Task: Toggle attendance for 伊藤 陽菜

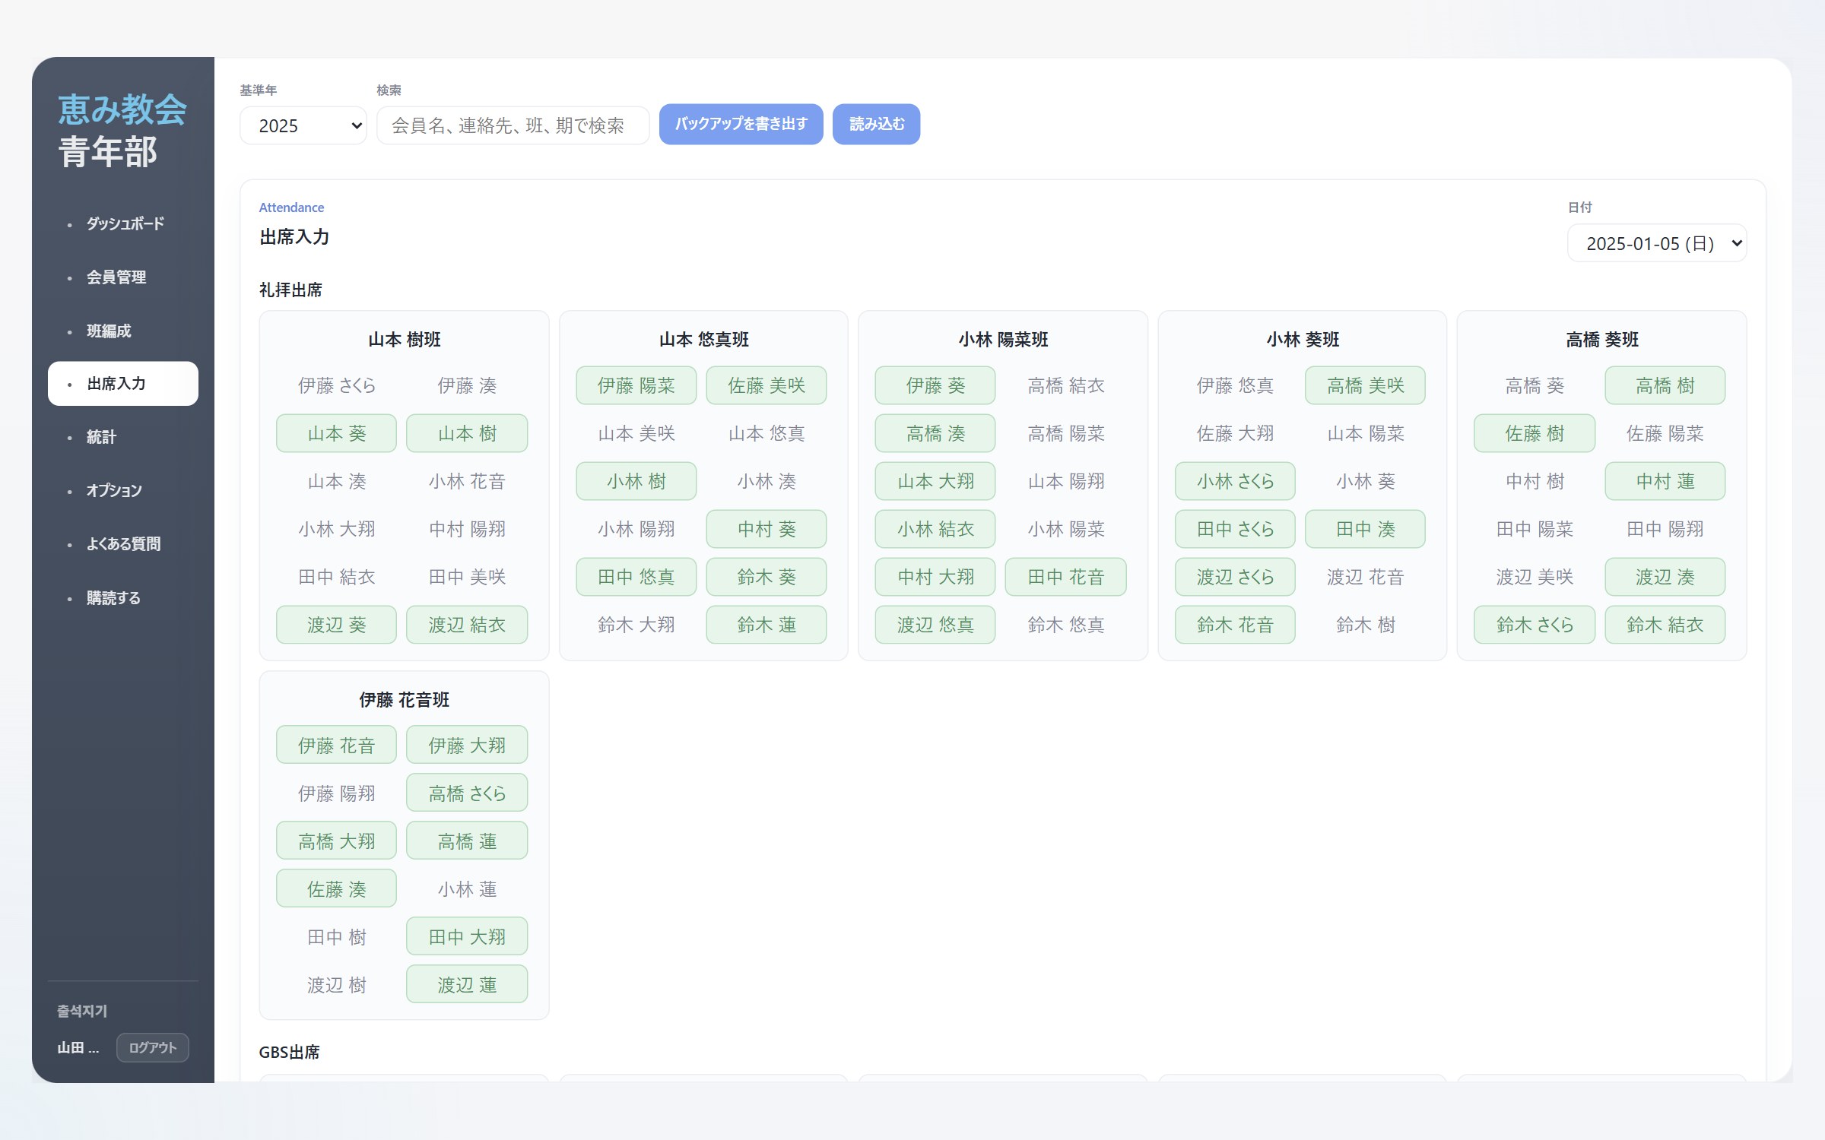Action: coord(636,385)
